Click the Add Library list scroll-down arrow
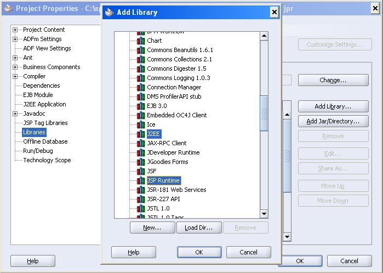 pos(264,214)
